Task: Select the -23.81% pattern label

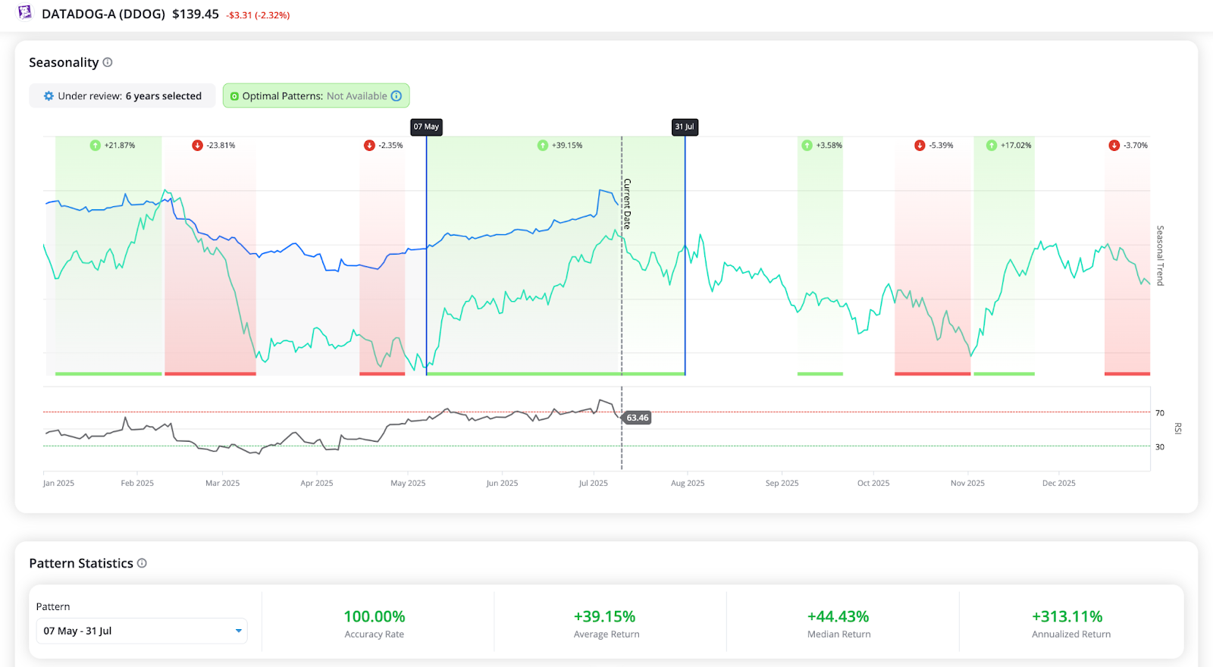Action: coord(221,146)
